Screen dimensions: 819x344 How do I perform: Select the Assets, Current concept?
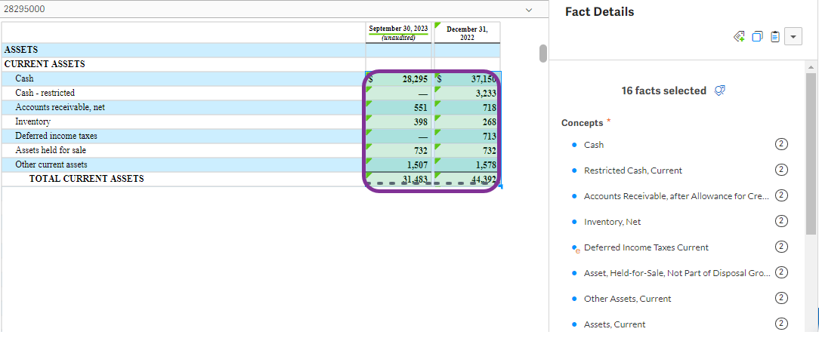click(x=614, y=324)
